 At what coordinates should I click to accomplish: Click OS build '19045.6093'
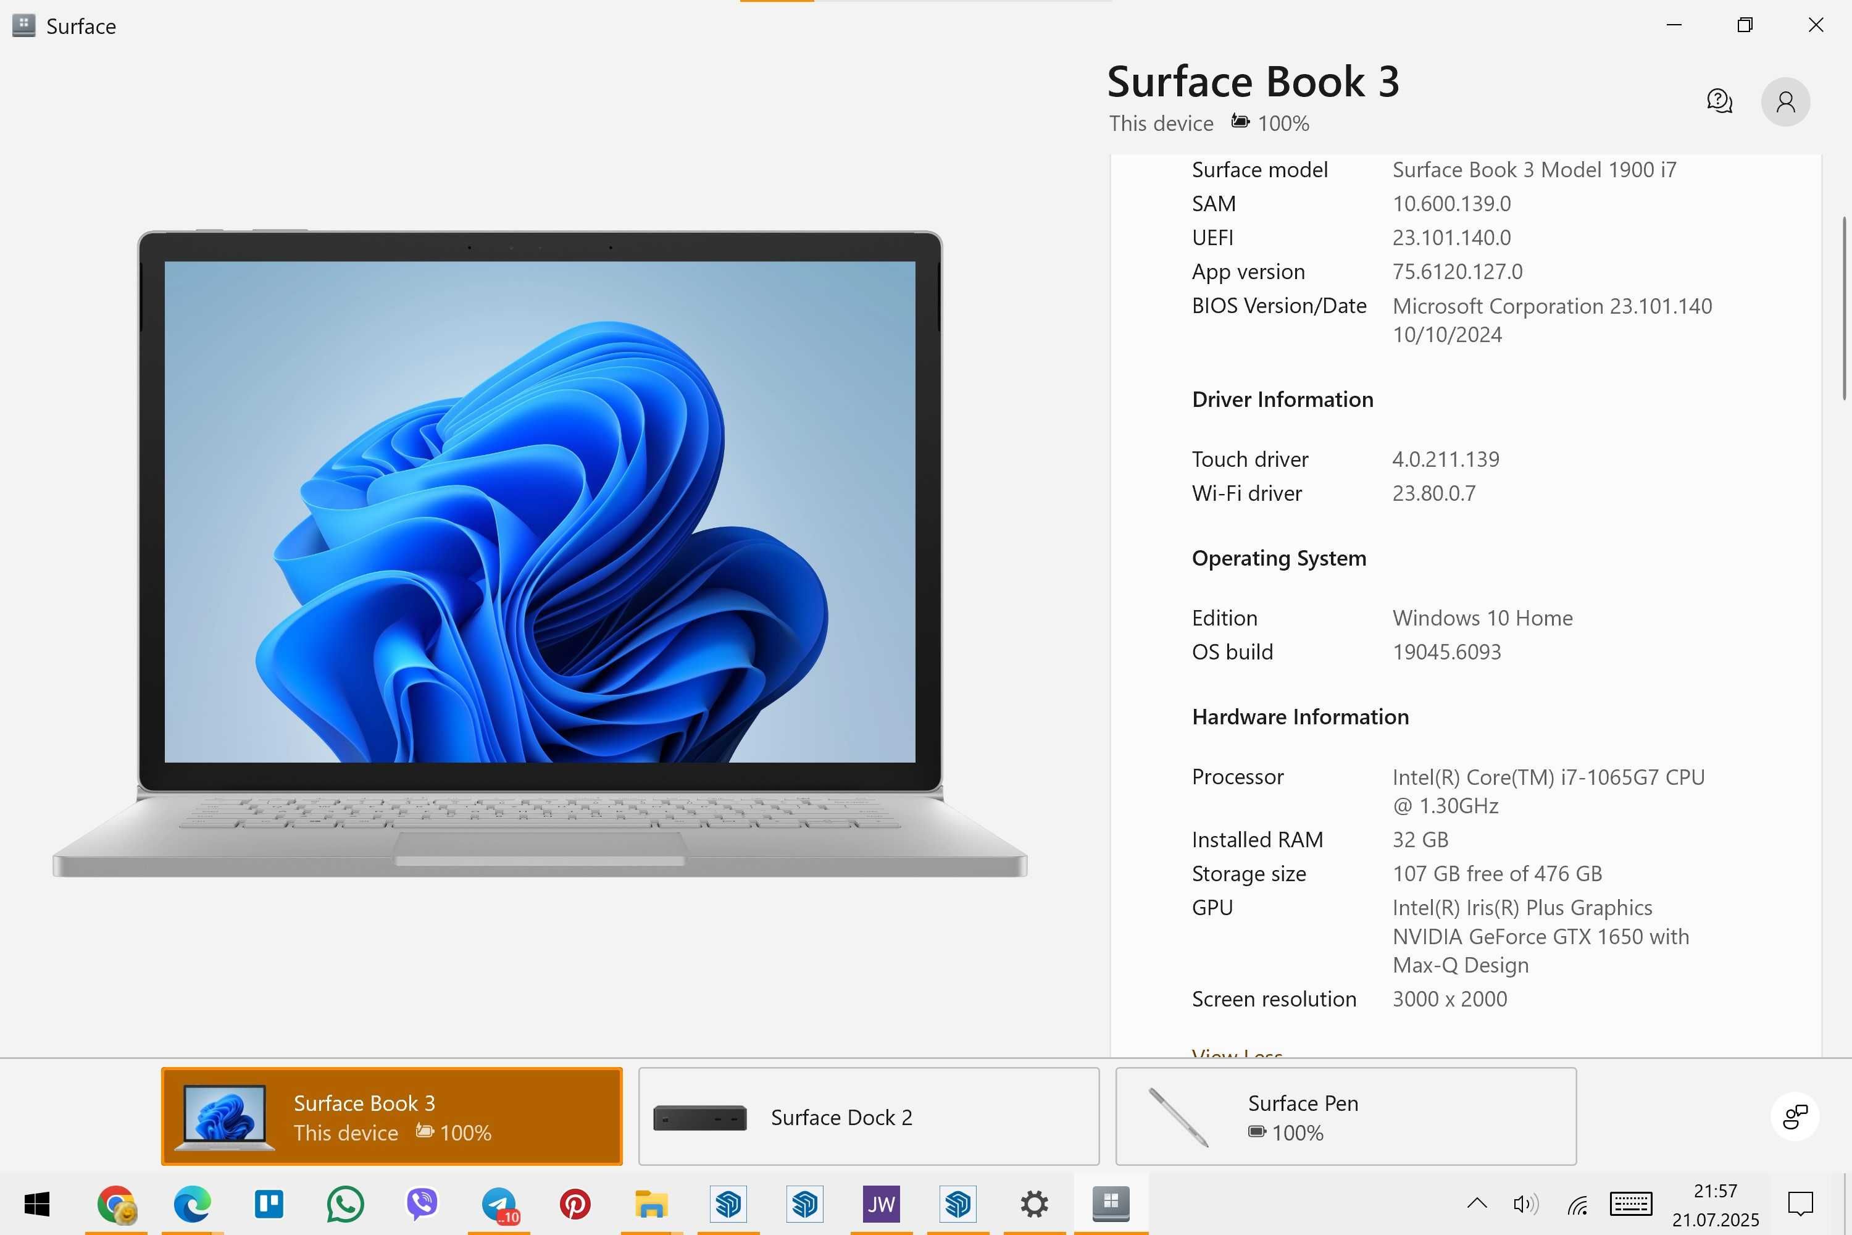coord(1446,652)
